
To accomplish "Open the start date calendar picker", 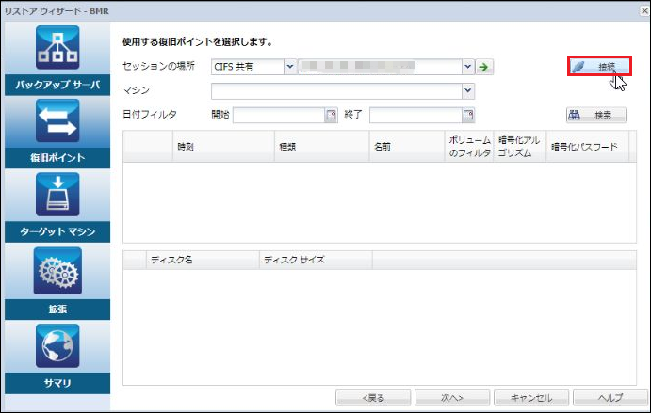I will pyautogui.click(x=331, y=115).
